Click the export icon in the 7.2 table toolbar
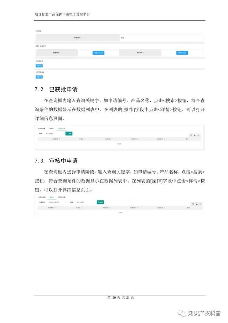This screenshot has height=323, width=228. click(195, 135)
